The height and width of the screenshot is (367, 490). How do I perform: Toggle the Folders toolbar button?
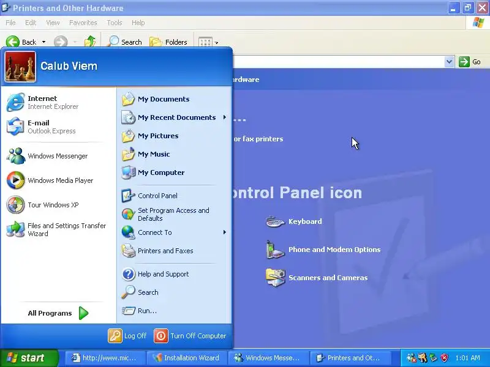(x=169, y=42)
